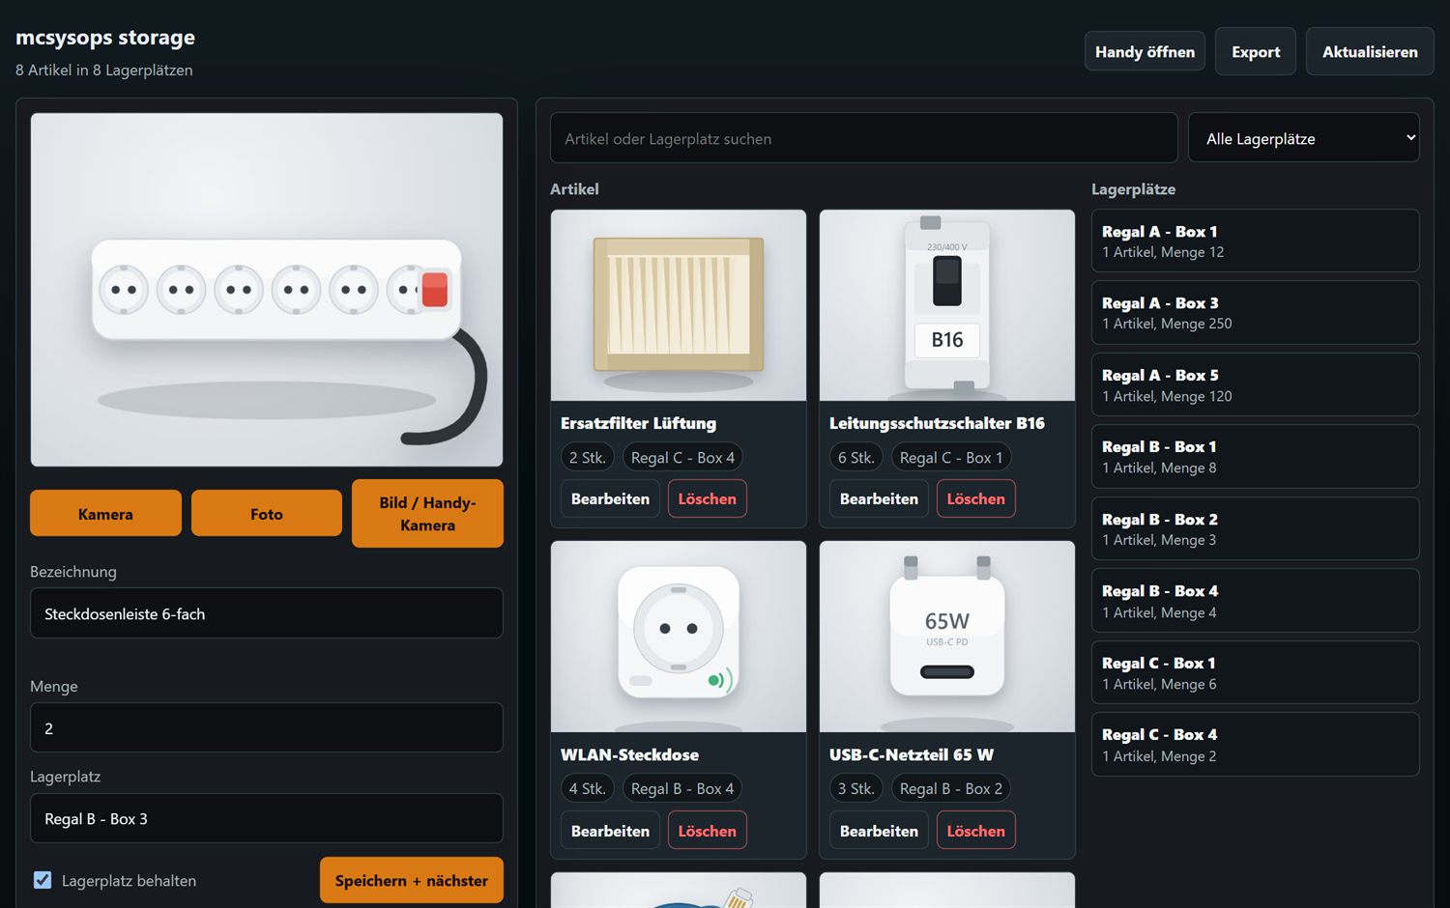Edit the Ersatzfilter Lüftung item
1450x908 pixels.
tap(610, 498)
